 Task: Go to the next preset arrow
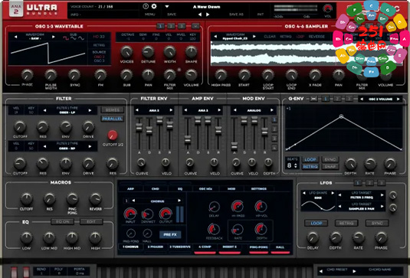[208, 15]
